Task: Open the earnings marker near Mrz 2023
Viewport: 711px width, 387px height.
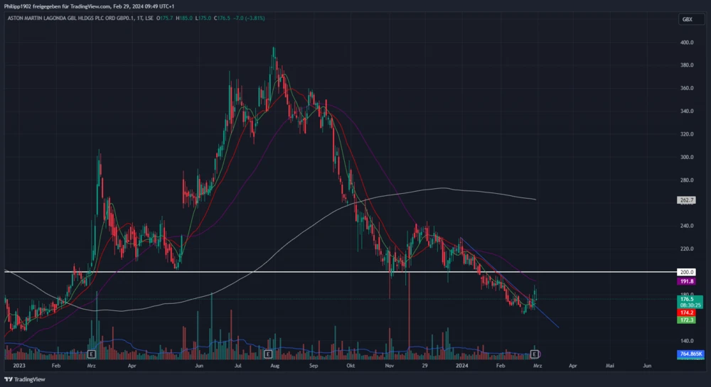Action: [91, 354]
